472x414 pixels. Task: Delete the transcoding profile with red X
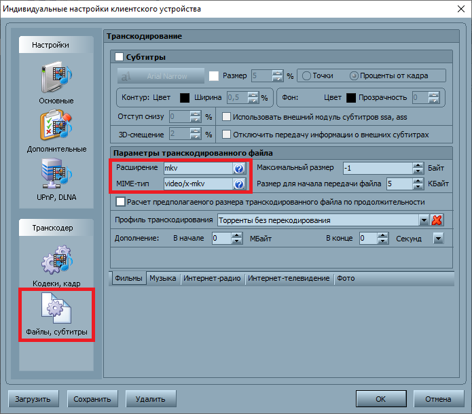tap(437, 220)
